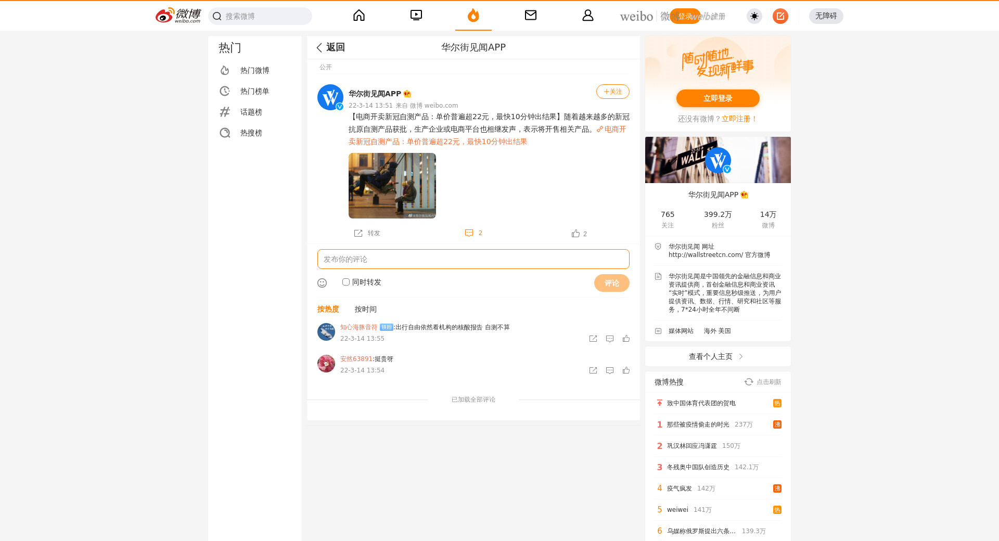Like 知心海豚音符's comment

click(x=626, y=339)
